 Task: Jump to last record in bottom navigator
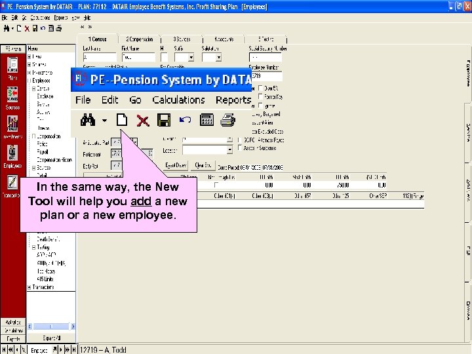click(74, 349)
